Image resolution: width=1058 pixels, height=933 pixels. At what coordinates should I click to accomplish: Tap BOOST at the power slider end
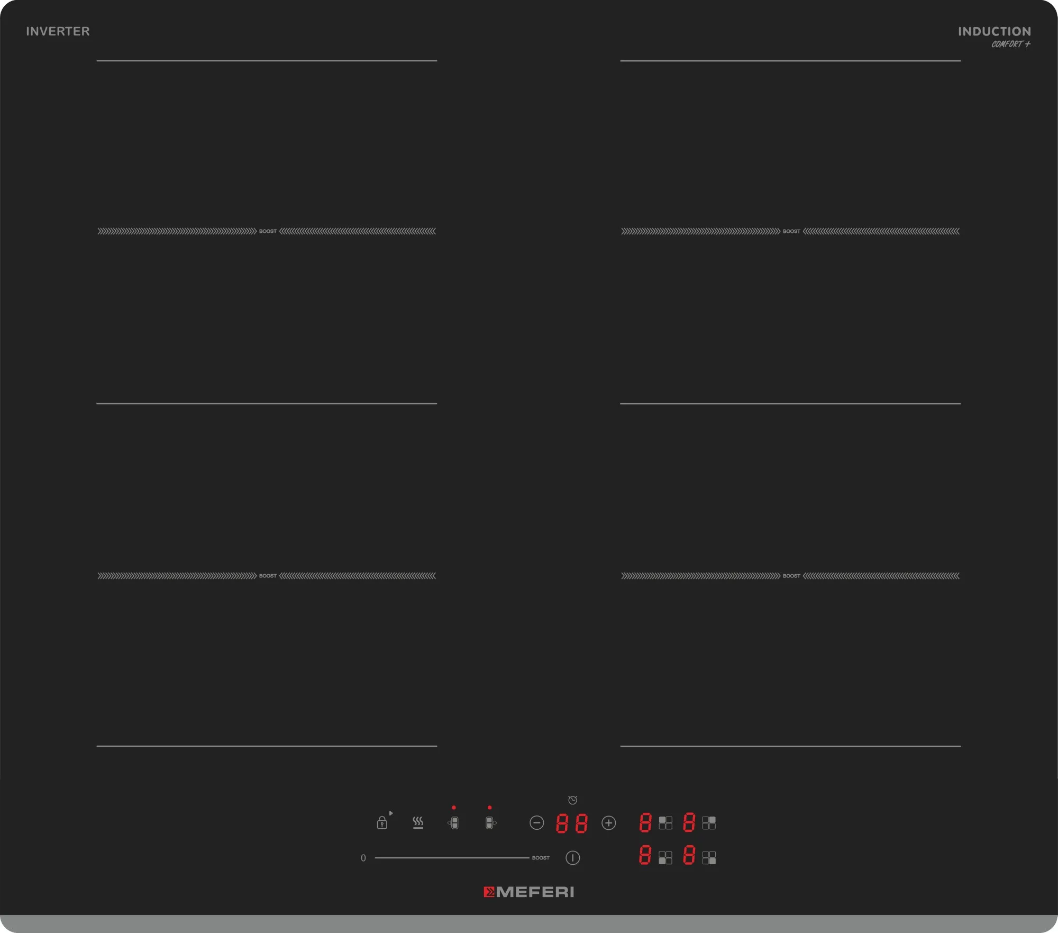click(x=541, y=858)
